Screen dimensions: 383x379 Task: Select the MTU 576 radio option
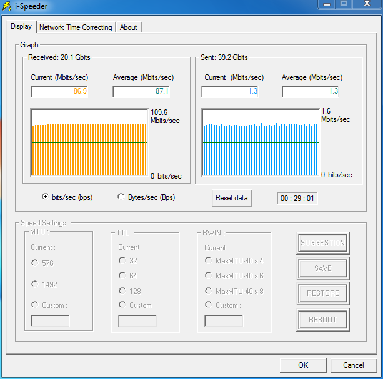point(34,263)
